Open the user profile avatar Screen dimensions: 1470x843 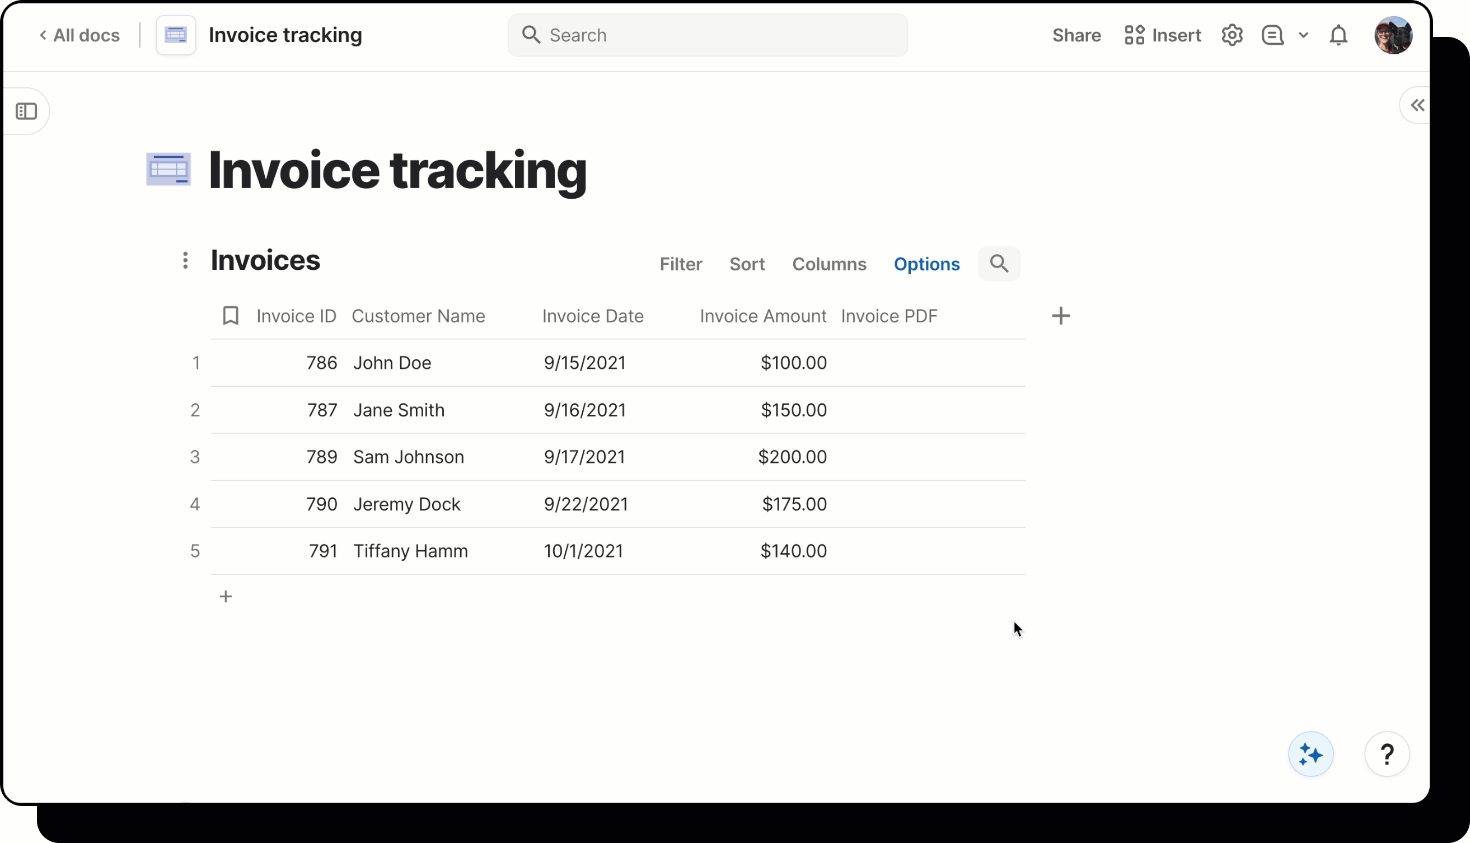[1393, 35]
